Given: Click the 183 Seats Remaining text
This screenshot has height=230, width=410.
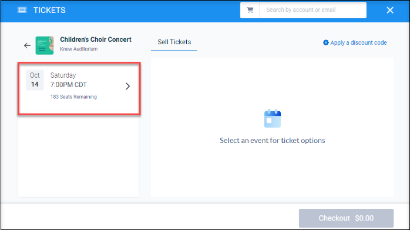Looking at the screenshot, I should coord(73,97).
